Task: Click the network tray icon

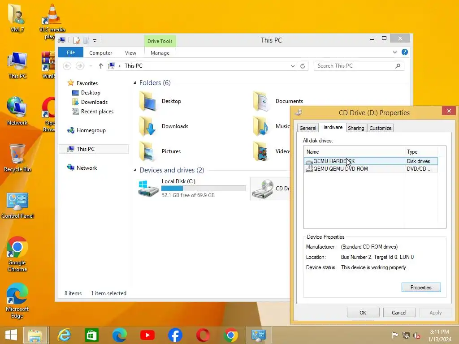Action: [x=406, y=335]
